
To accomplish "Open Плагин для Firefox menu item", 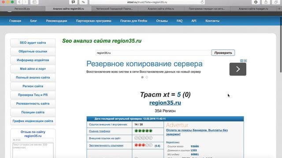I will [134, 21].
